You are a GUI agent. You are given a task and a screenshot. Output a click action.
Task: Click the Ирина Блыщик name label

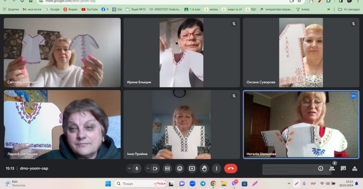(139, 82)
